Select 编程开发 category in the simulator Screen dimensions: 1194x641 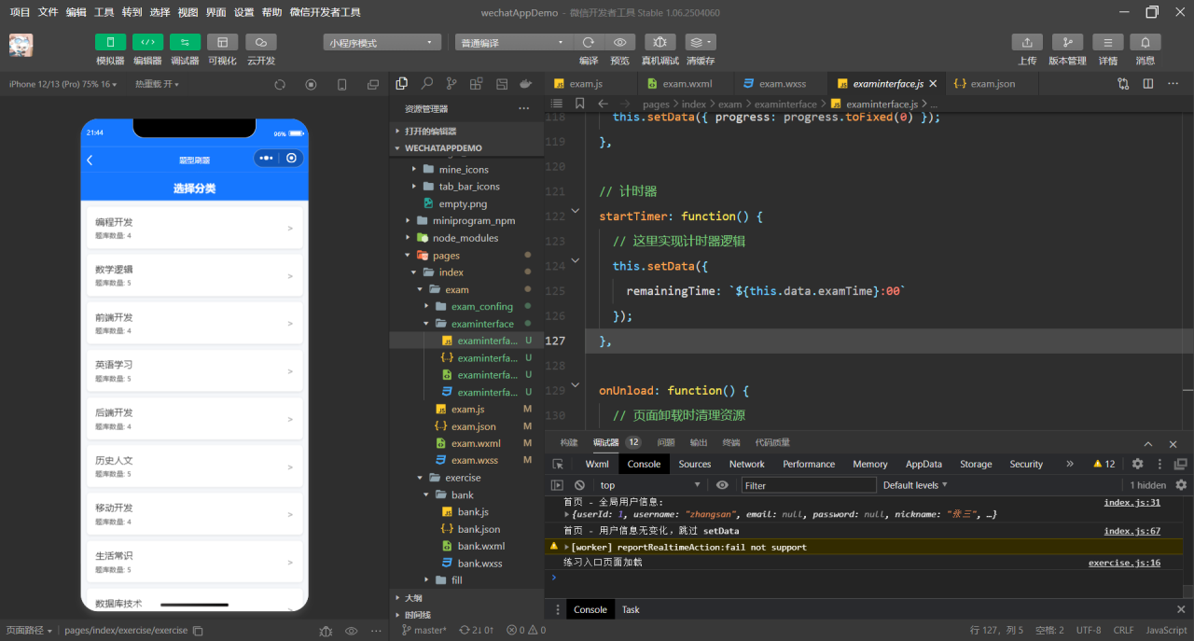[x=194, y=228]
